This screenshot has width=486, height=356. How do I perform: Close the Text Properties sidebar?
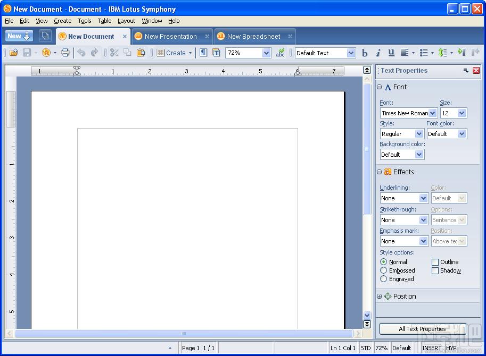click(476, 71)
